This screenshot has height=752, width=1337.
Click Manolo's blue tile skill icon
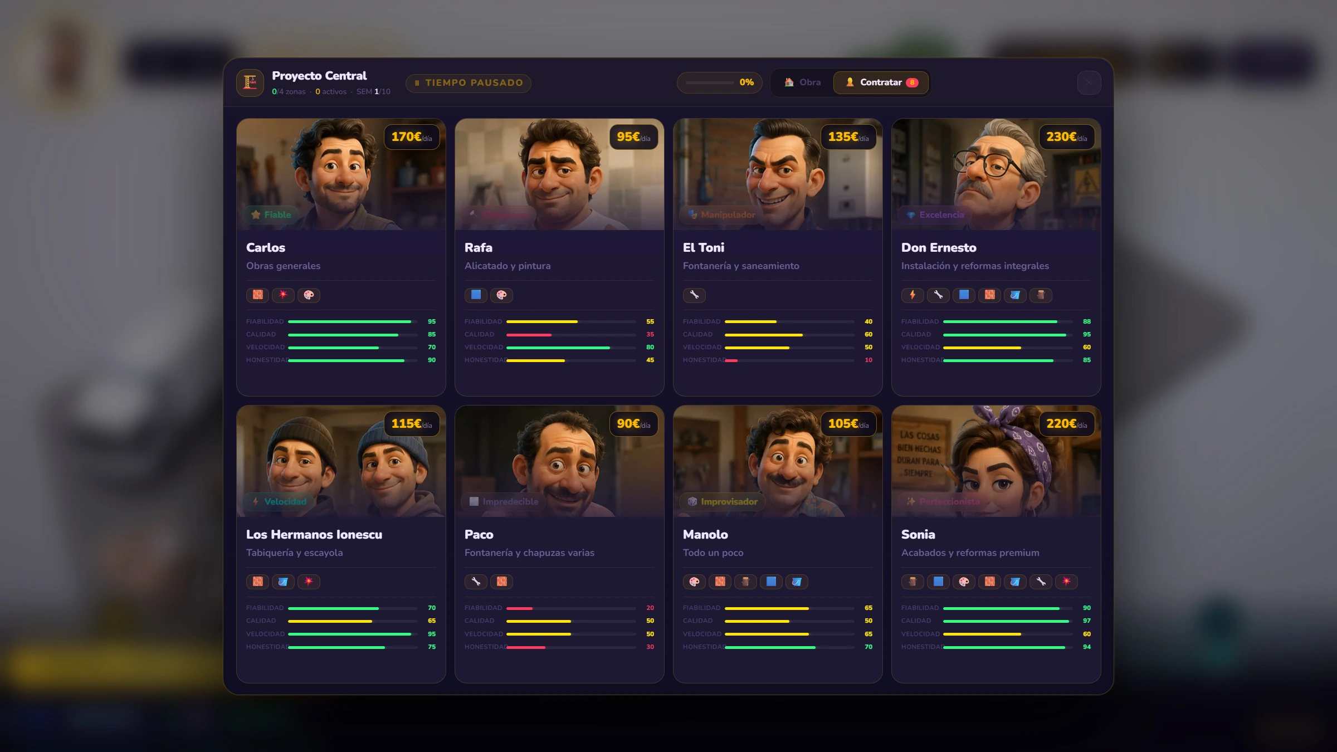[x=771, y=582]
